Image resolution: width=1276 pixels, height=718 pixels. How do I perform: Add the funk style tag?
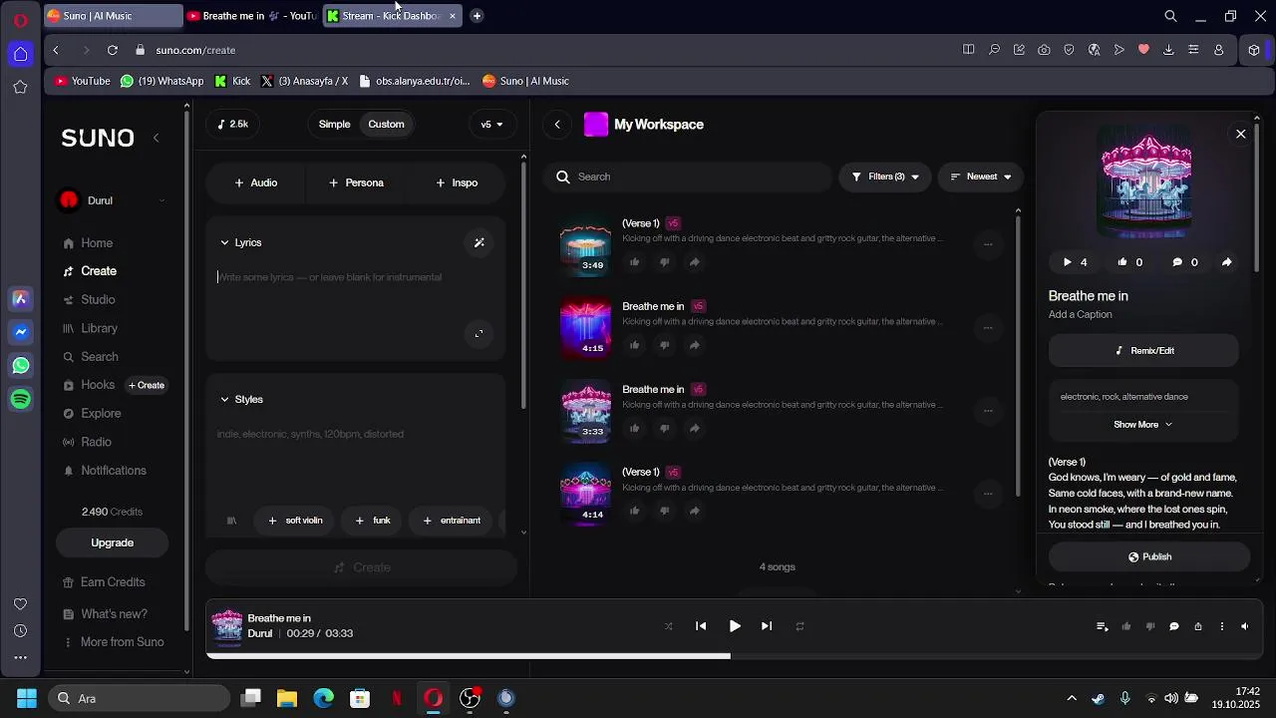click(373, 521)
